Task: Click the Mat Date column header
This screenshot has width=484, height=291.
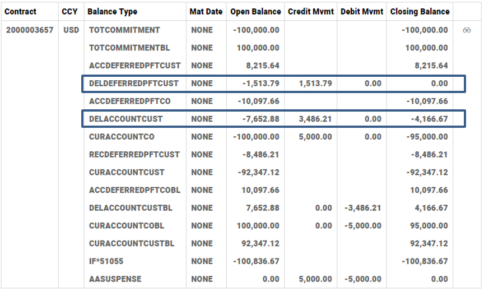Action: [206, 11]
